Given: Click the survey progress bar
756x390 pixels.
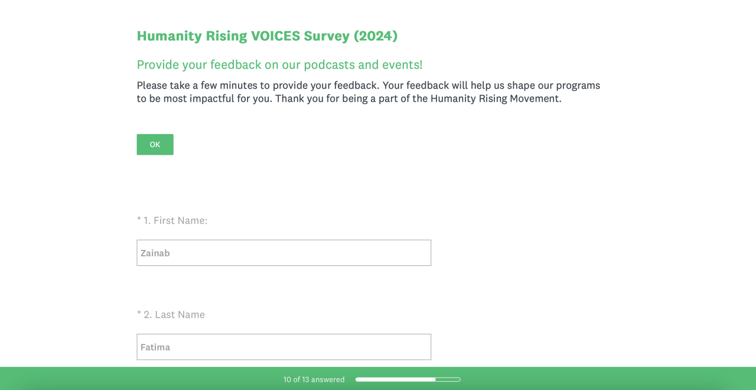Looking at the screenshot, I should [408, 379].
